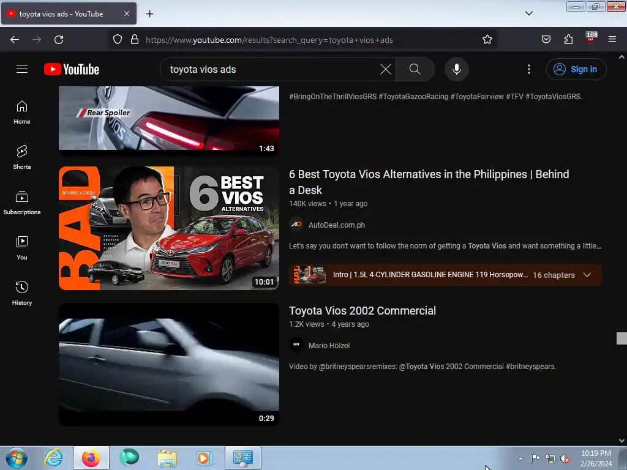Screen dimensions: 627x470
Task: Play the Rear Spoiler video thumbnail
Action: click(169, 121)
